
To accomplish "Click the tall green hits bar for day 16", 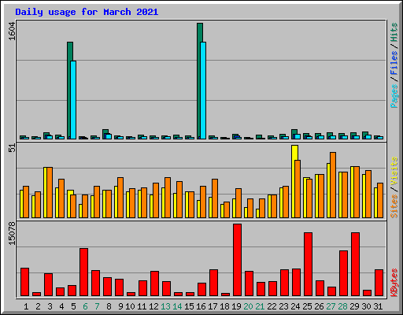I will tap(199, 81).
